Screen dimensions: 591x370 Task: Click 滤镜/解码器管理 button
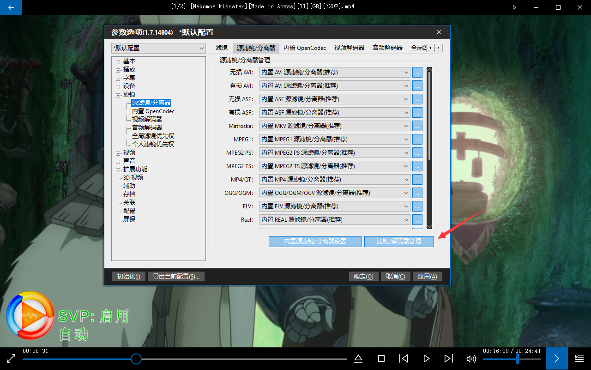coord(399,242)
